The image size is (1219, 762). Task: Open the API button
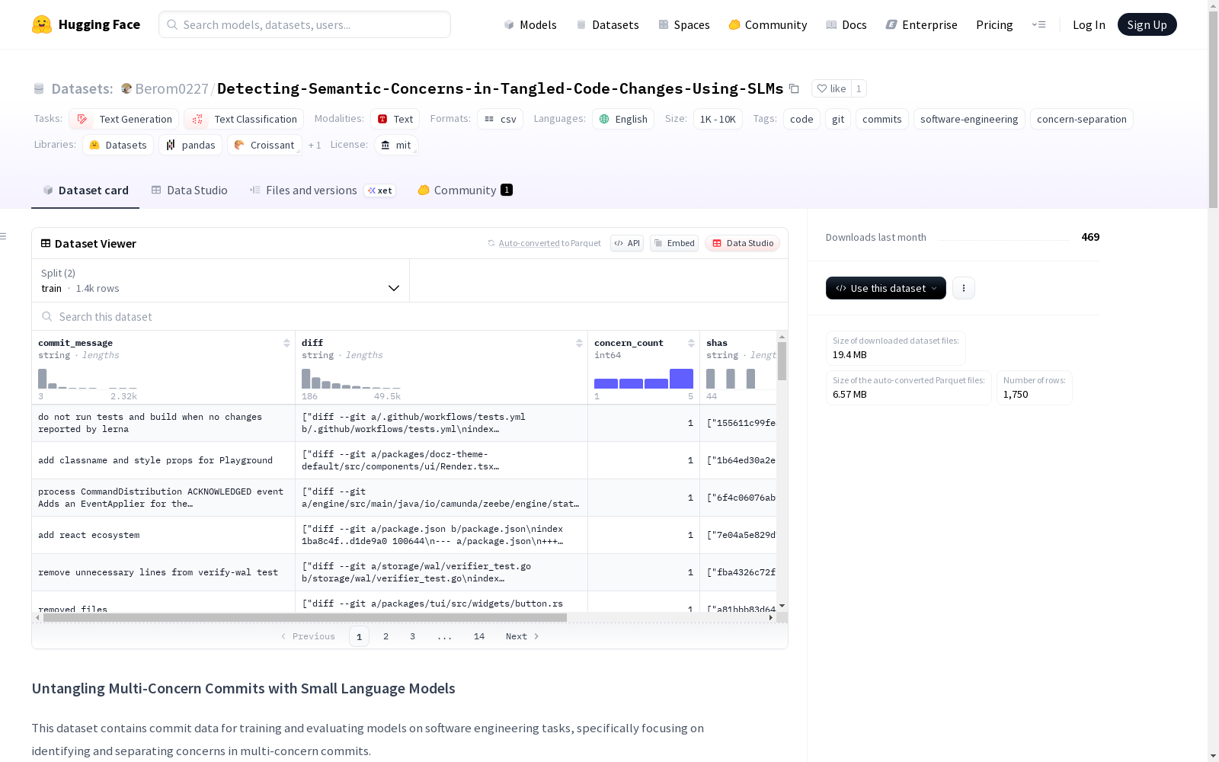[x=627, y=243]
